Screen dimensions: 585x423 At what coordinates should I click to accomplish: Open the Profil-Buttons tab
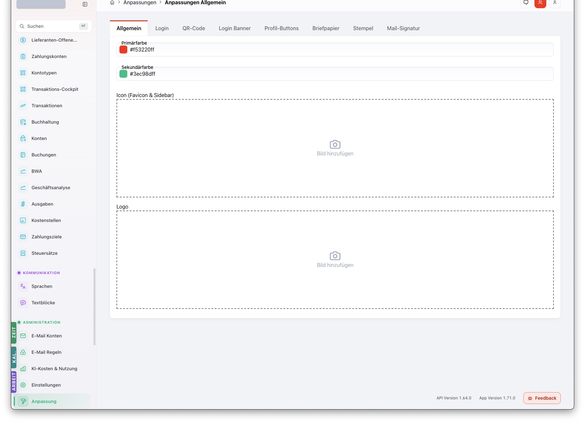[x=282, y=28]
